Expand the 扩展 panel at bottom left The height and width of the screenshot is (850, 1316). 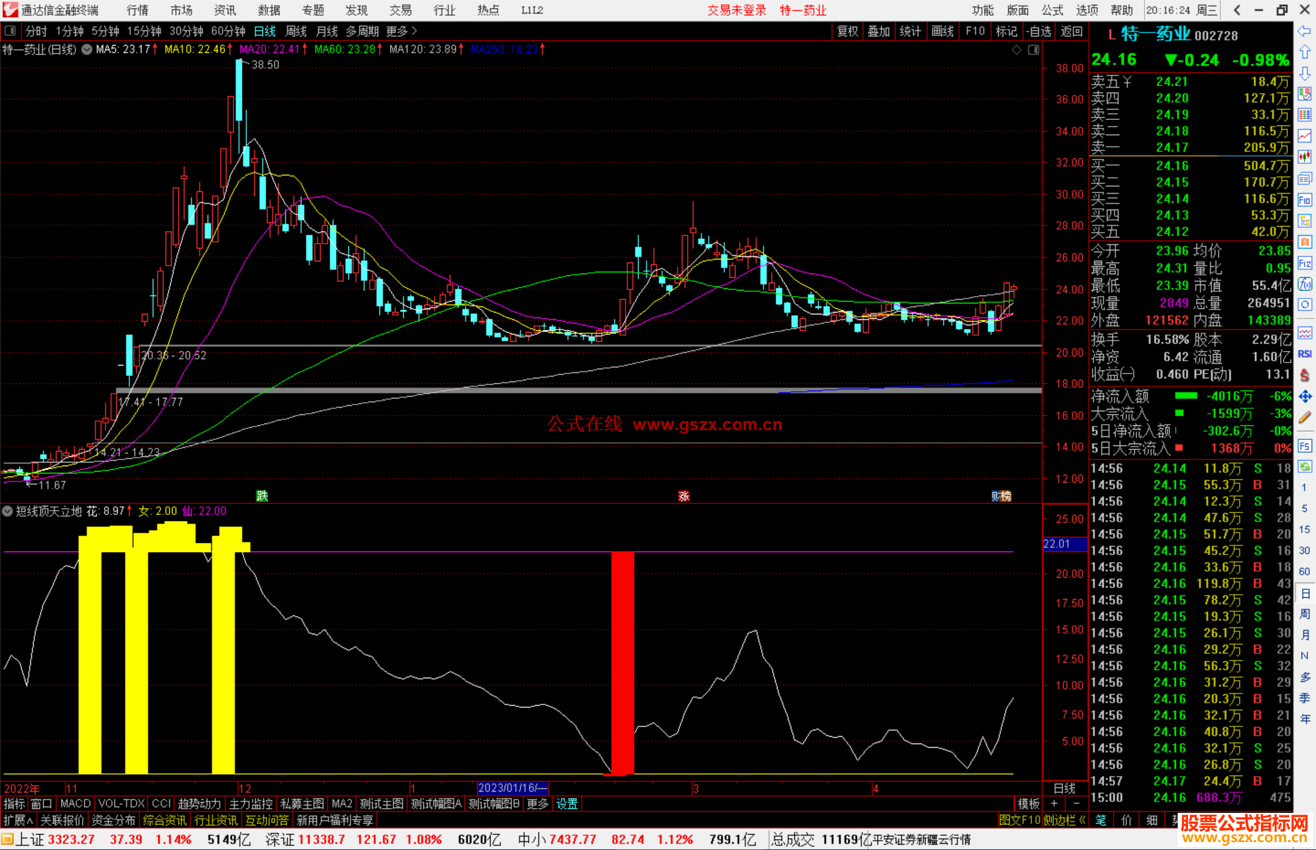tap(18, 820)
